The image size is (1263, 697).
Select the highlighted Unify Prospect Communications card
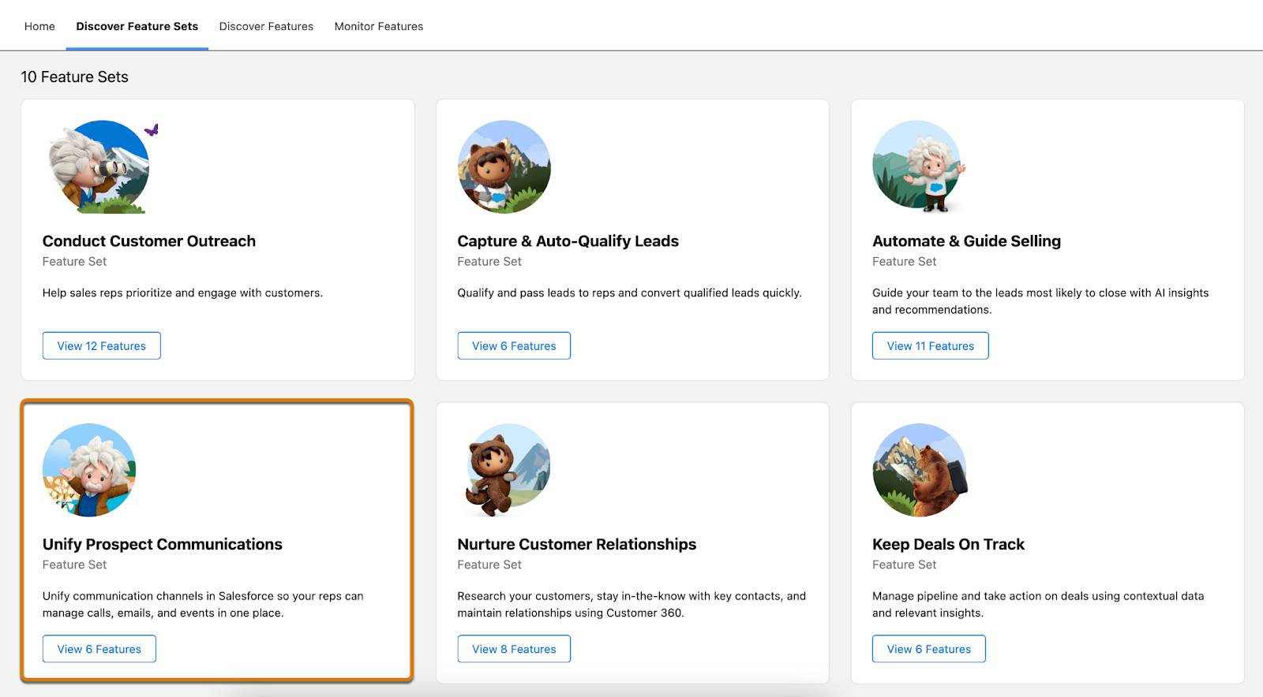pyautogui.click(x=217, y=536)
